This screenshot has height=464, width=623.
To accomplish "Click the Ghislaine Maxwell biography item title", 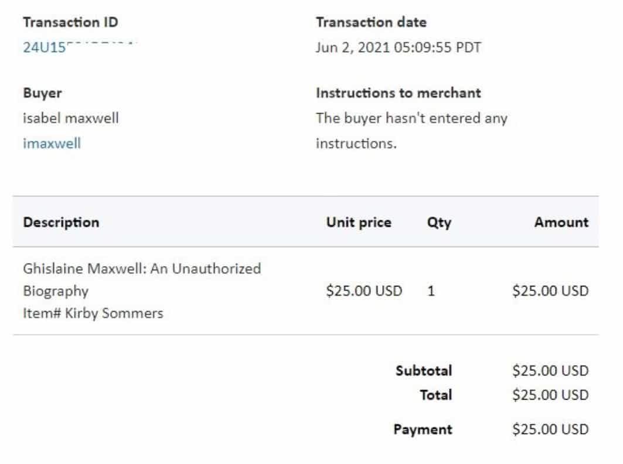I will (141, 279).
